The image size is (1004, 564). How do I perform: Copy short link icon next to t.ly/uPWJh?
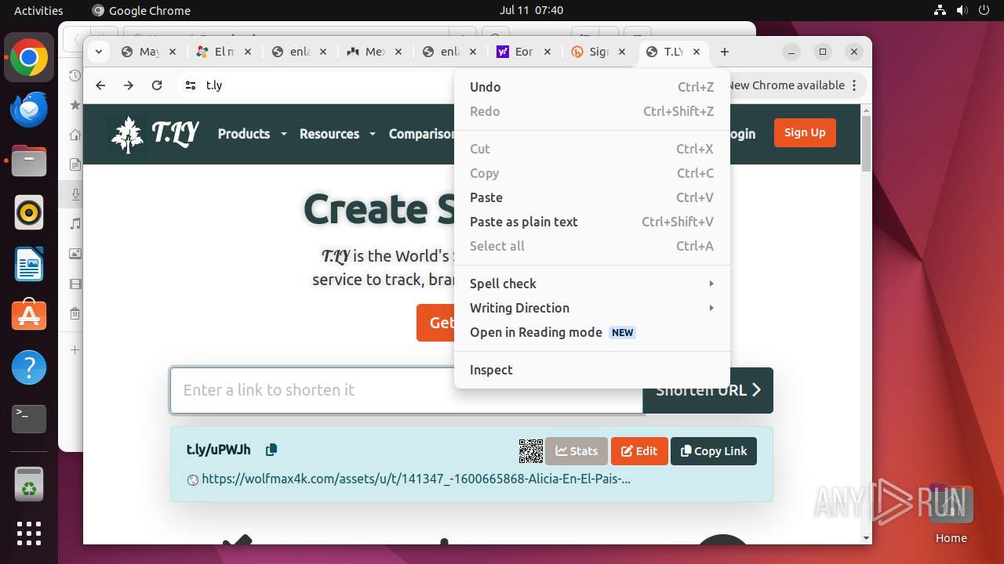coord(271,450)
